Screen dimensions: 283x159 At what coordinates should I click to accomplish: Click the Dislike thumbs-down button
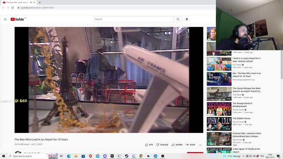[162, 145]
